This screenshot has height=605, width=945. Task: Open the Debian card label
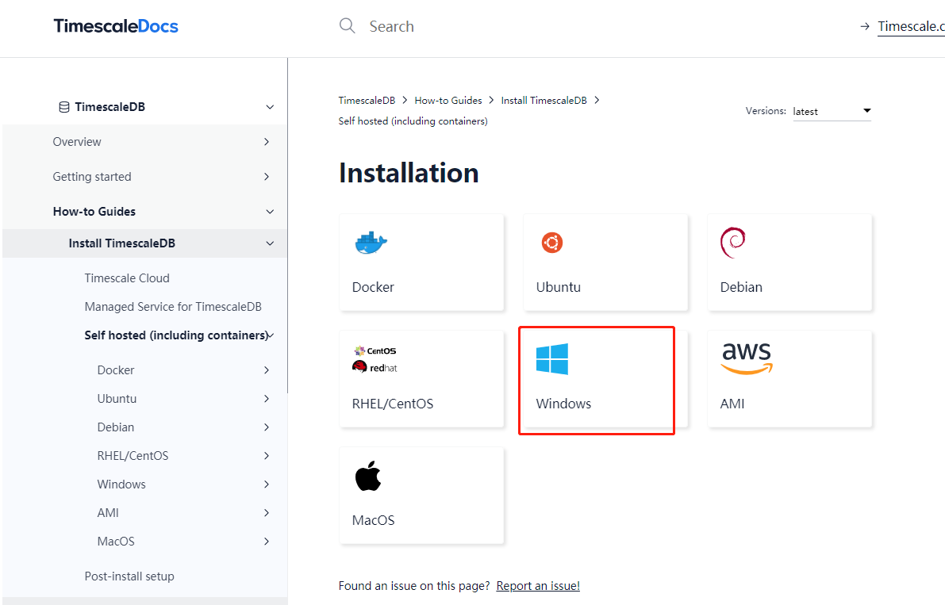(741, 287)
